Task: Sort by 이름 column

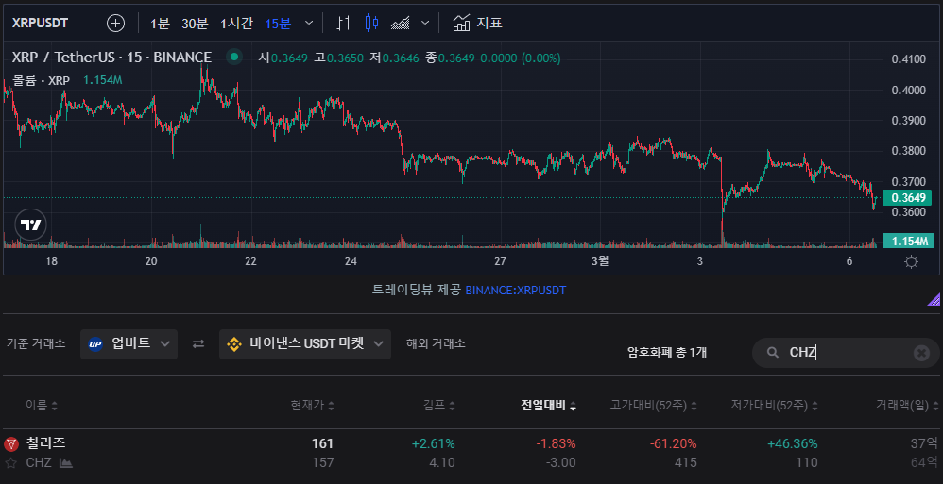Action: tap(42, 406)
